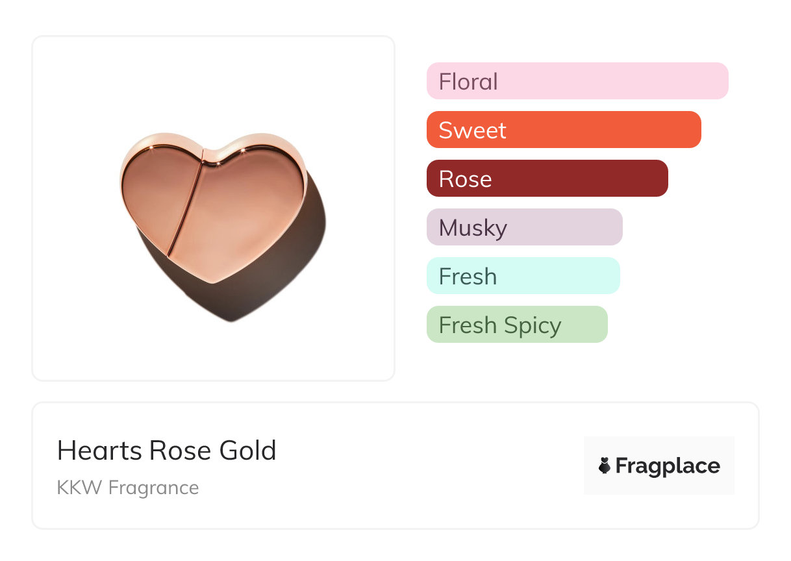791x561 pixels.
Task: Open the KKW Fragrance brand link
Action: [x=128, y=488]
